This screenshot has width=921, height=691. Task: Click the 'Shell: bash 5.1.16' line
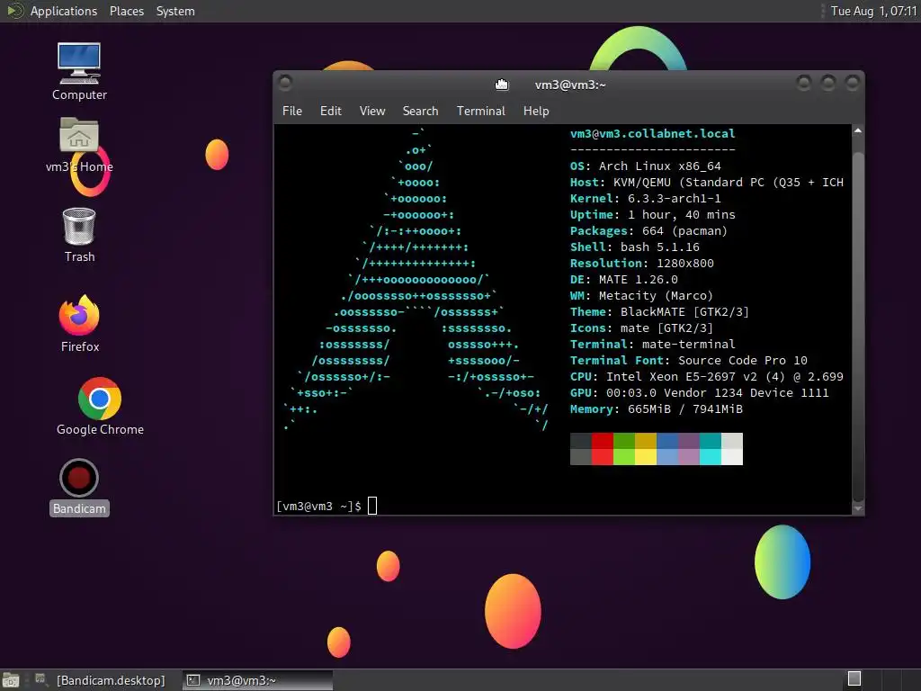(x=635, y=247)
